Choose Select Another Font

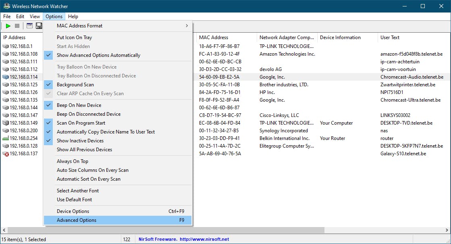point(118,191)
